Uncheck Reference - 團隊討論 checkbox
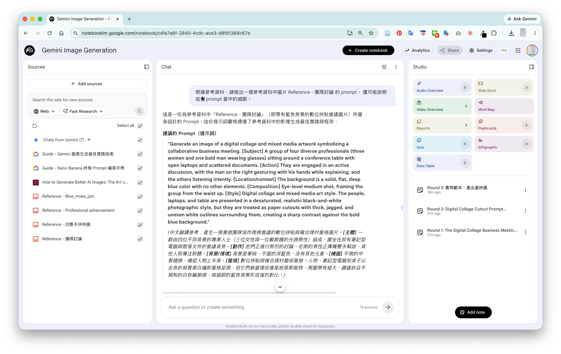The height and width of the screenshot is (354, 561). 140,239
